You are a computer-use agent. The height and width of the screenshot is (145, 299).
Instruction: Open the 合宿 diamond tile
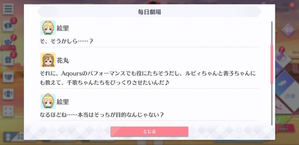[x=290, y=96]
